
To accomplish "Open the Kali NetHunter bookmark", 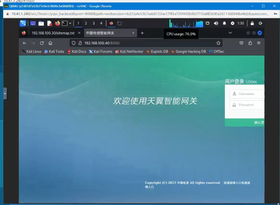I will [x=129, y=52].
